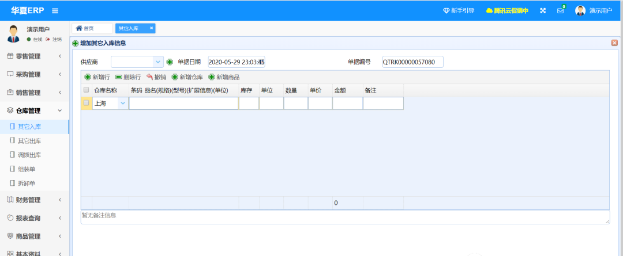Click the 商品管理 sidebar icon
623x256 pixels.
tap(10, 236)
